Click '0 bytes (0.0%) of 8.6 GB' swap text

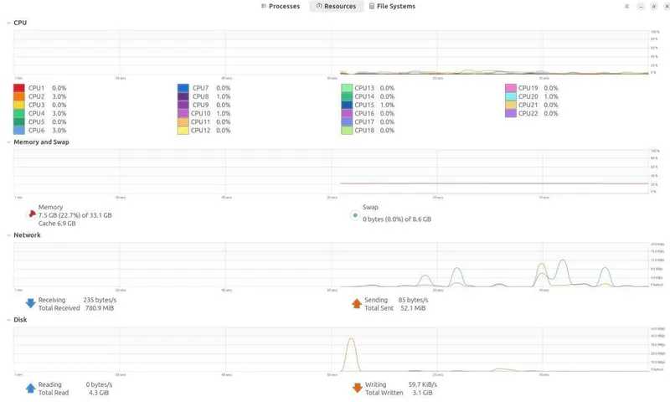(397, 219)
